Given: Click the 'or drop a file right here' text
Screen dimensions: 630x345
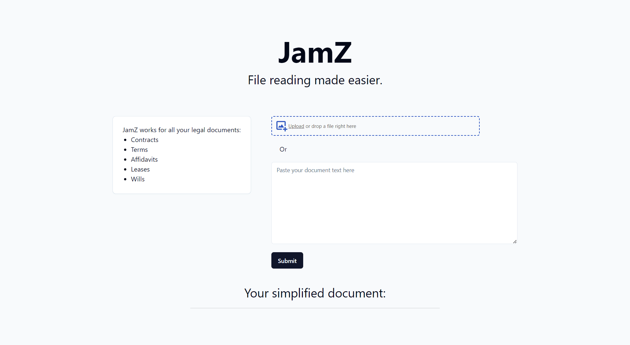Looking at the screenshot, I should coord(331,126).
